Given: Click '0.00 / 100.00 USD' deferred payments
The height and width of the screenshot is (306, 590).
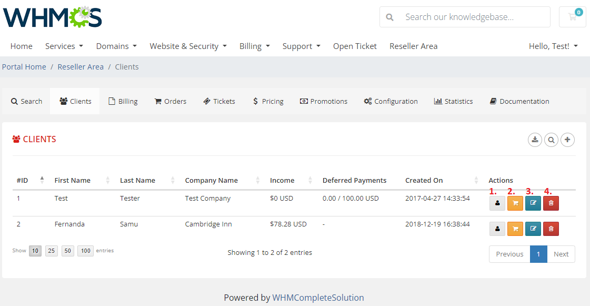Looking at the screenshot, I should (351, 199).
